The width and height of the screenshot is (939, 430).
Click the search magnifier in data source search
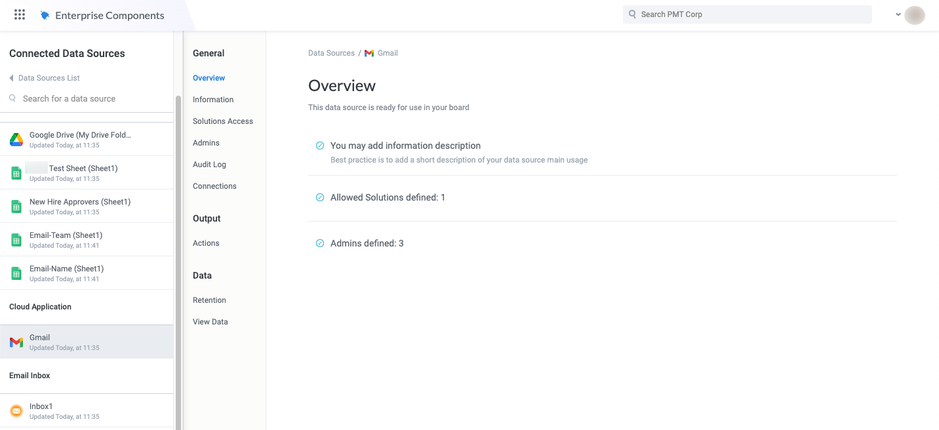tap(12, 98)
